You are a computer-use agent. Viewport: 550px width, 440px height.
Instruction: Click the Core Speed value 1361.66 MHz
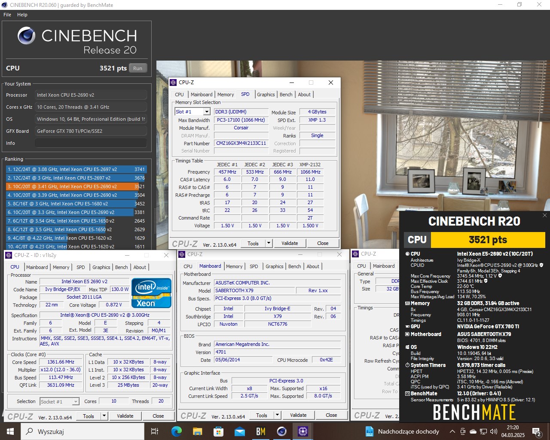pos(61,362)
